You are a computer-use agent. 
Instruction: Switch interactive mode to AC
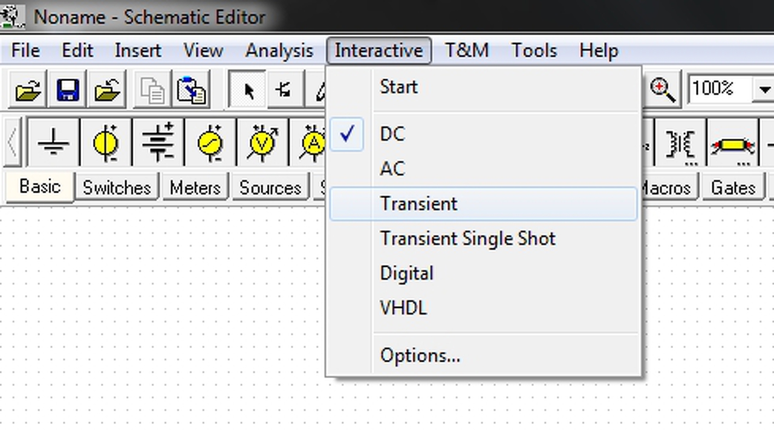tap(392, 168)
